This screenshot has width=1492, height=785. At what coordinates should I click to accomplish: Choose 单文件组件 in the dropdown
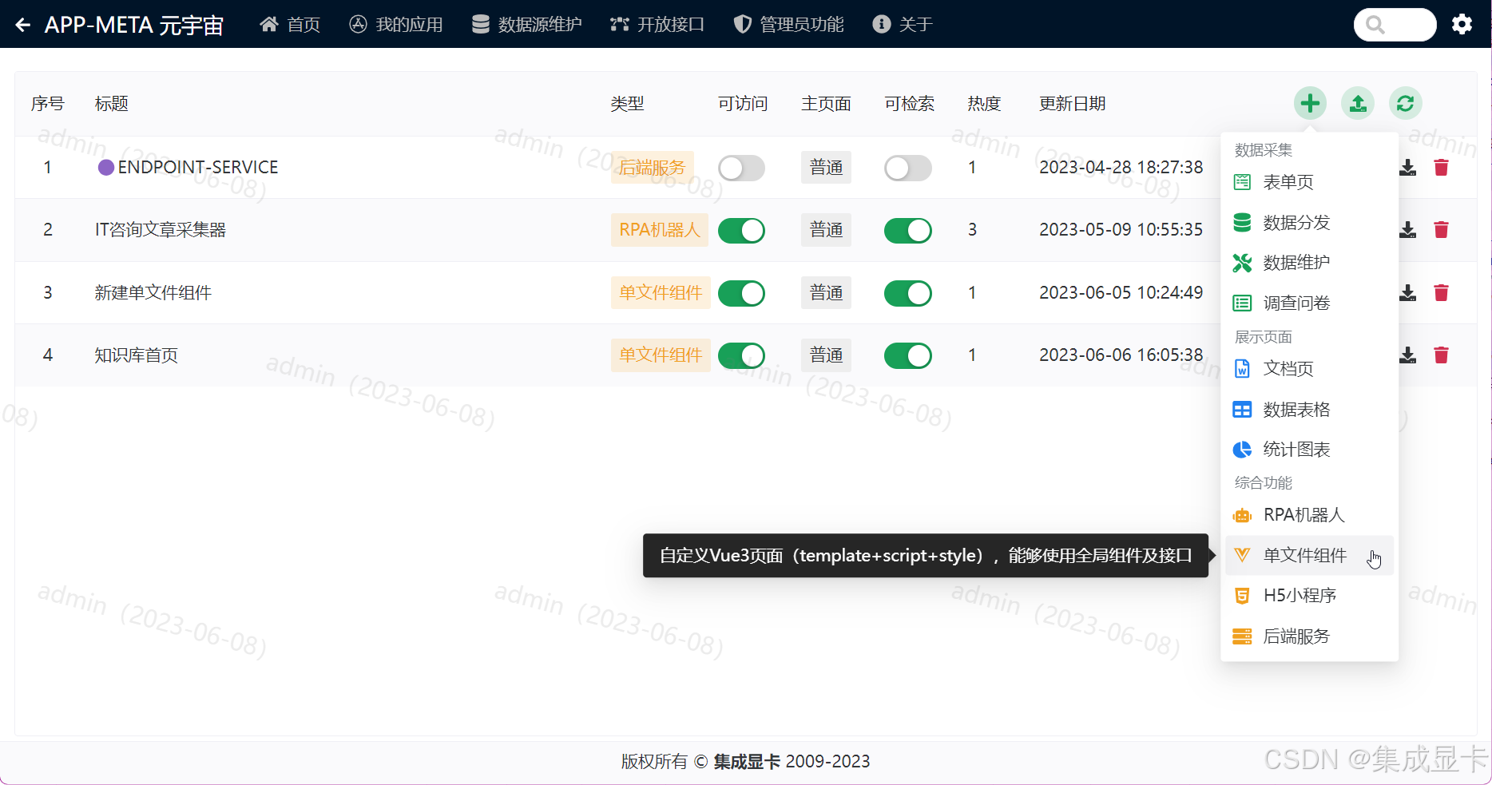(1309, 555)
